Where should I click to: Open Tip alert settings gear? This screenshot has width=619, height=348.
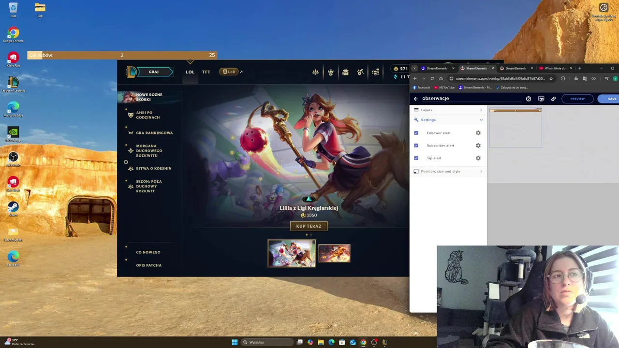pyautogui.click(x=478, y=158)
